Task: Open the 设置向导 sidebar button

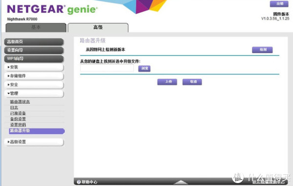Action: [x=34, y=50]
